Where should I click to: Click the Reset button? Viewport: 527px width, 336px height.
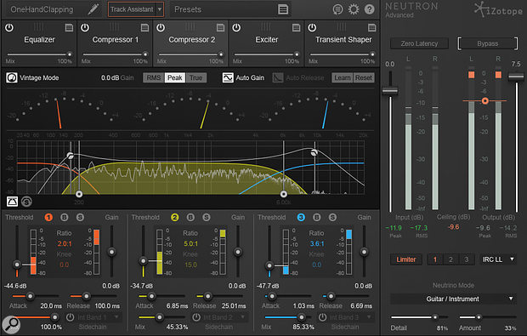point(363,77)
